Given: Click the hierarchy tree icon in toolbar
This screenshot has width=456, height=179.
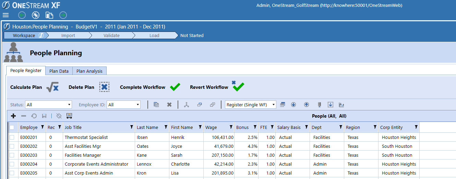Looking at the screenshot, I should click(187, 105).
